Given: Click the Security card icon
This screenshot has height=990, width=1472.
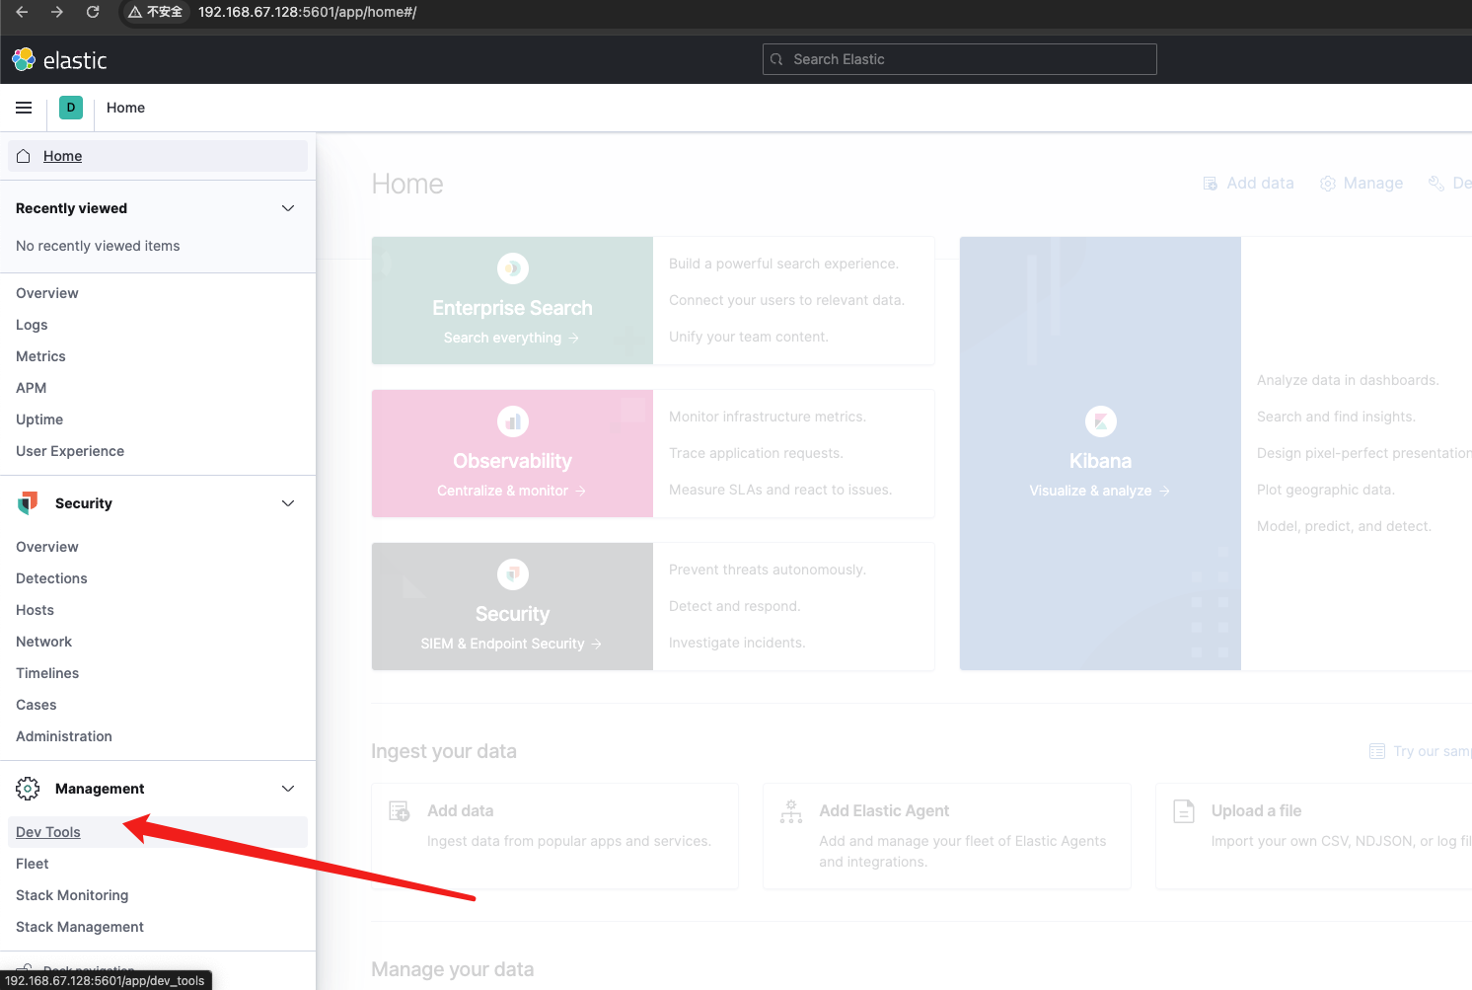Looking at the screenshot, I should point(513,574).
